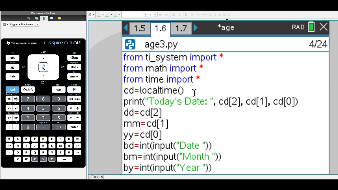Click the ctrl key
This screenshot has width=338, height=190.
12,90
